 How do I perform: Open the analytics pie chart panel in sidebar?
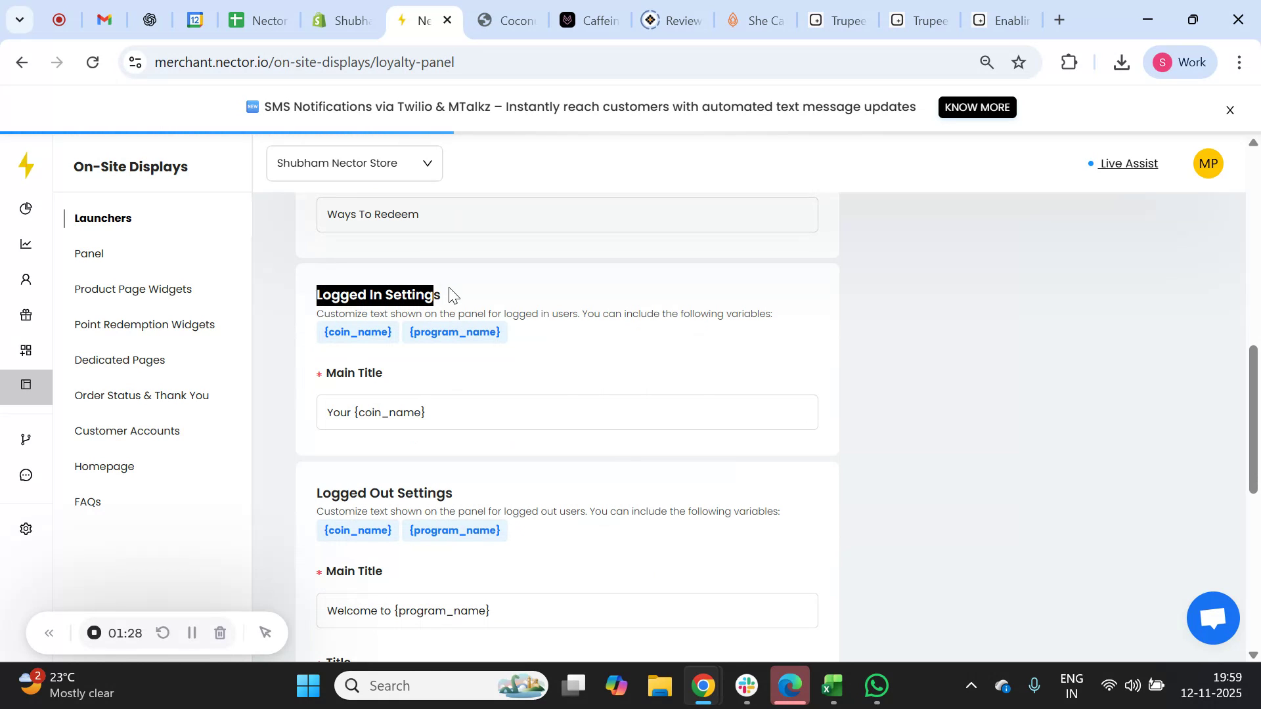pyautogui.click(x=26, y=208)
